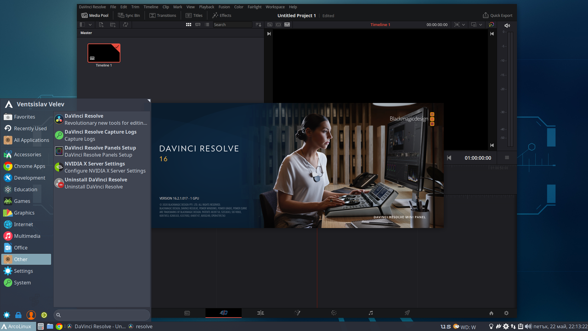Jump to timeline start with skip button
The width and height of the screenshot is (588, 331).
[449, 158]
